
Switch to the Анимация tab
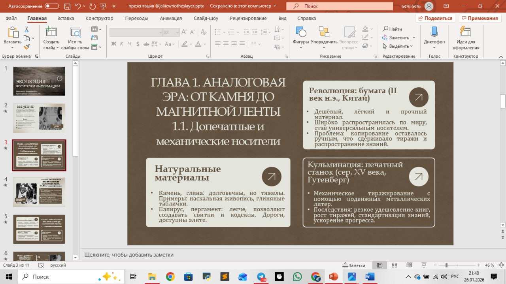(171, 19)
